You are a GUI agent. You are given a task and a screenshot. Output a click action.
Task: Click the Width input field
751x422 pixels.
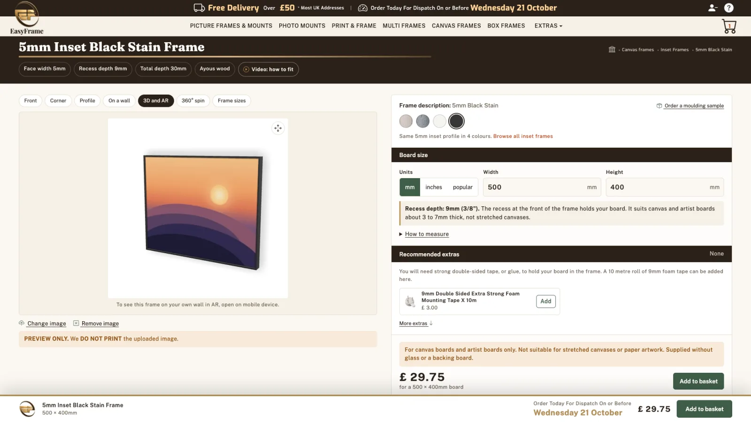(542, 187)
